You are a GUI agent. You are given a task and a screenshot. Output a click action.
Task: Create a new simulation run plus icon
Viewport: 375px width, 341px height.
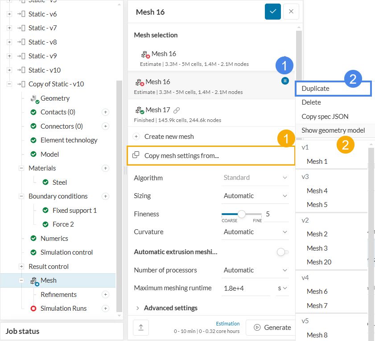pos(106,309)
